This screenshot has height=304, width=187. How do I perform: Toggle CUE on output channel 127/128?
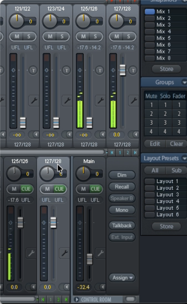[x=59, y=189]
